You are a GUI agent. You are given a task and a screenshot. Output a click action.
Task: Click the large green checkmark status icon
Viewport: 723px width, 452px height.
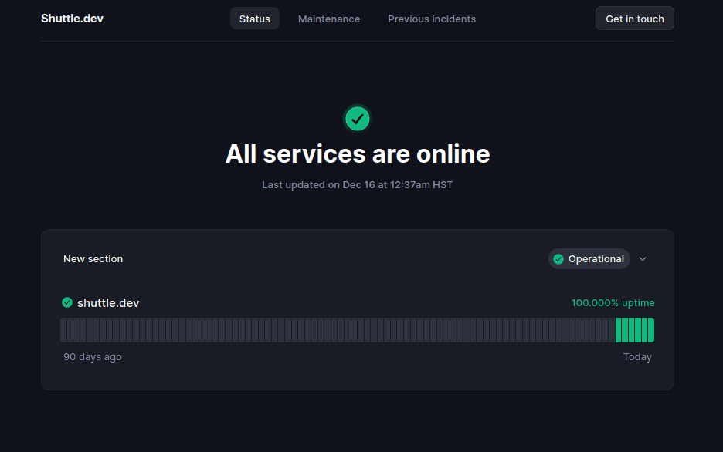[357, 119]
